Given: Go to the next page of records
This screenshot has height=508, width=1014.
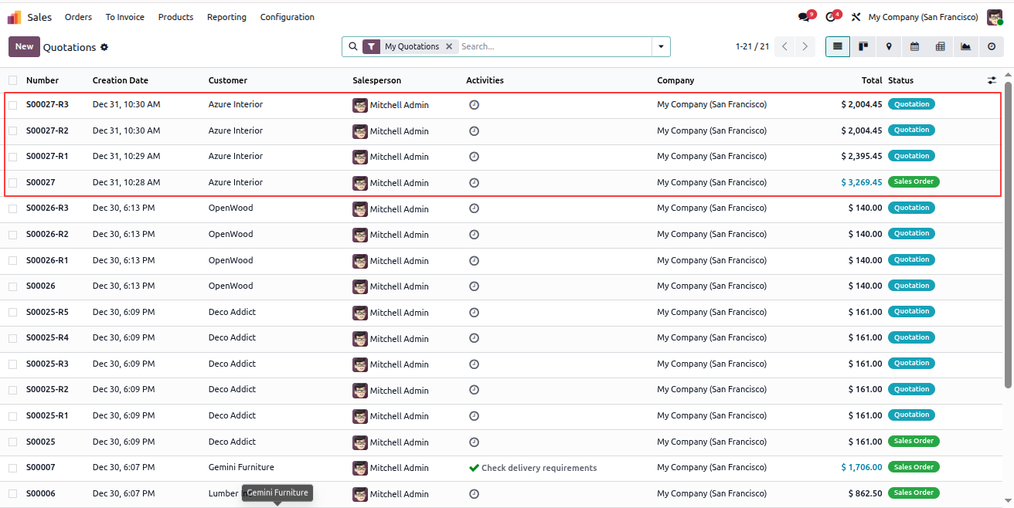Looking at the screenshot, I should click(805, 46).
